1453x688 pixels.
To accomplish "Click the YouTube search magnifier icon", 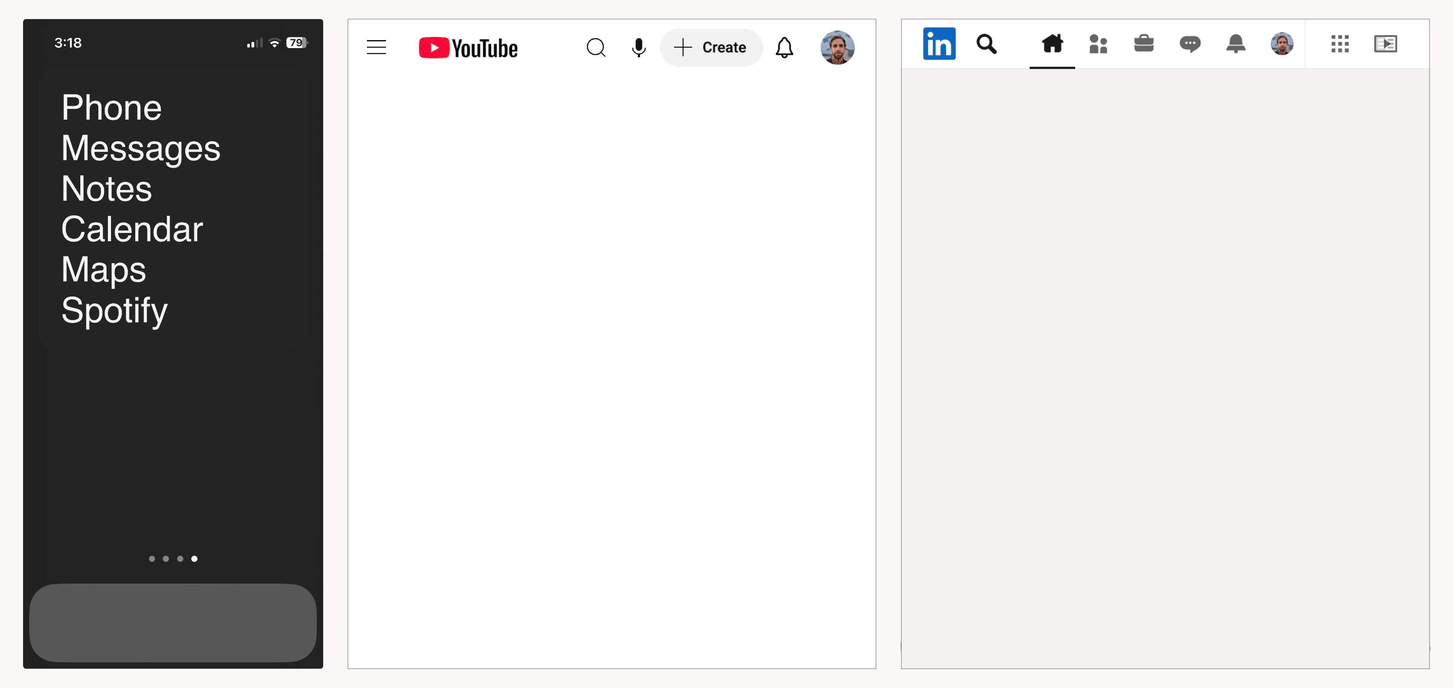I will pos(596,48).
